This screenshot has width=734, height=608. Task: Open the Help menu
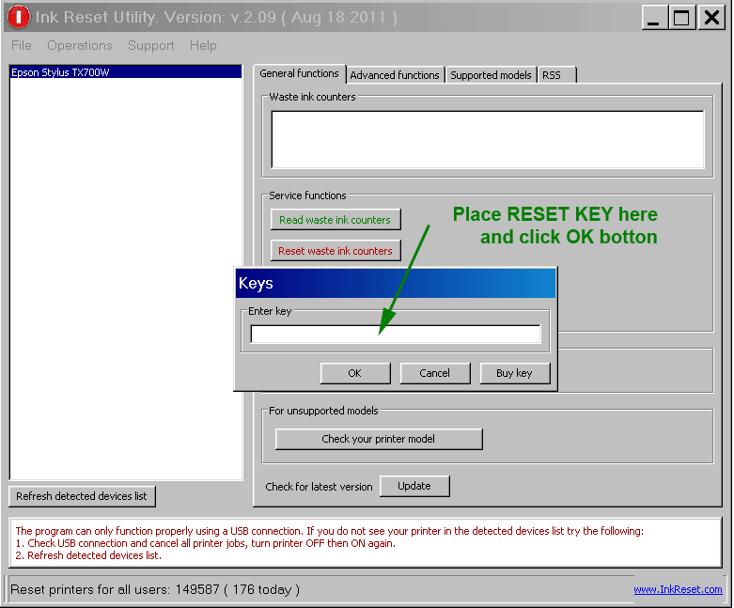coord(203,45)
